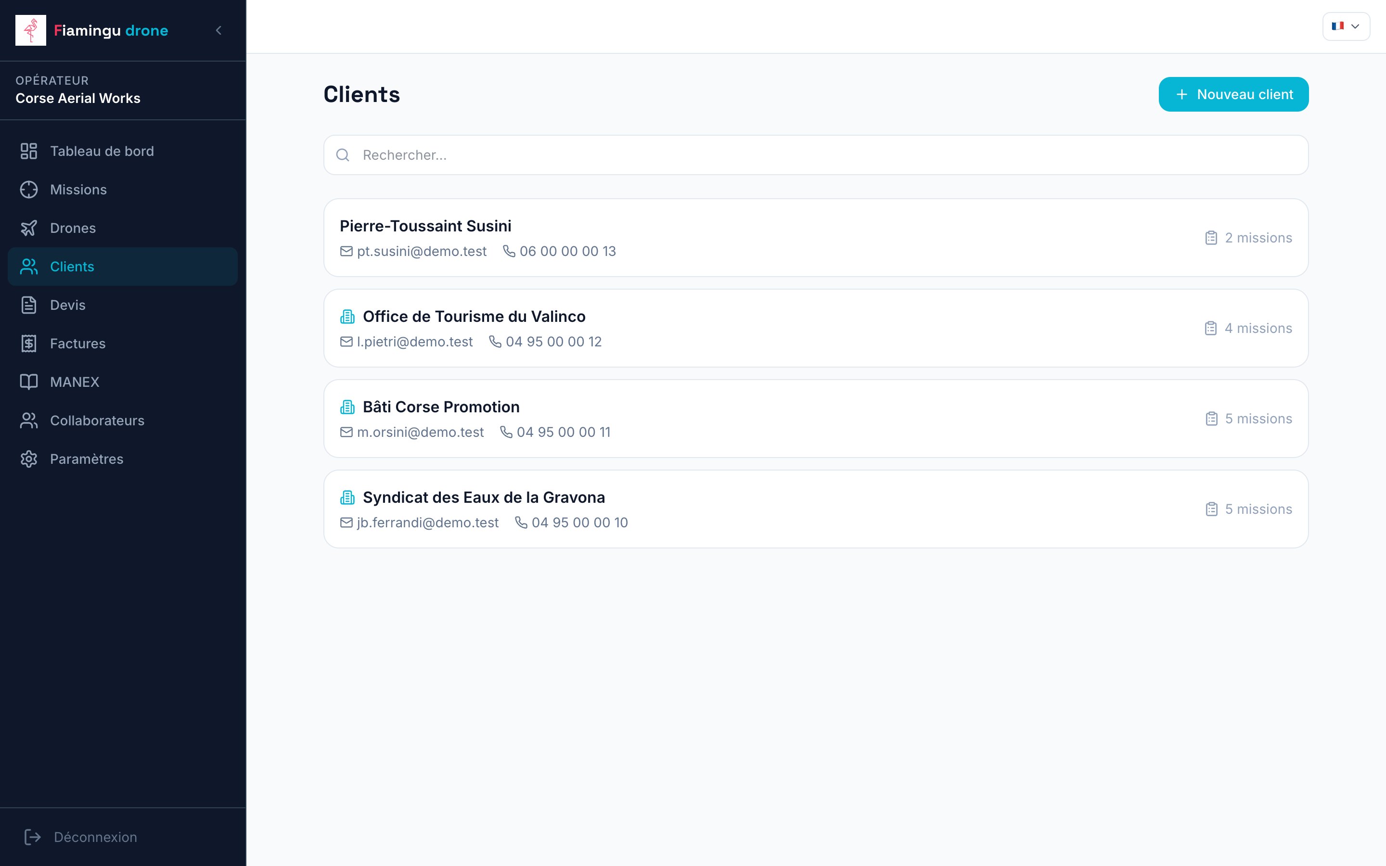Click the Nouveau client button
Image resolution: width=1386 pixels, height=866 pixels.
click(1233, 94)
